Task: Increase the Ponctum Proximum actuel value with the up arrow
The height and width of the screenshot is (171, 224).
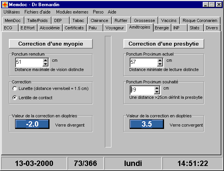Action: (x=160, y=60)
